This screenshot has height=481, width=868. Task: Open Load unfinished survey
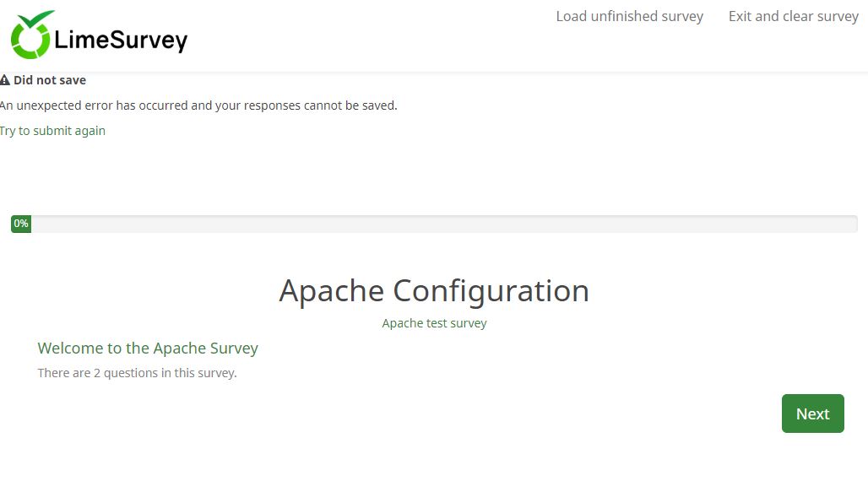tap(629, 17)
